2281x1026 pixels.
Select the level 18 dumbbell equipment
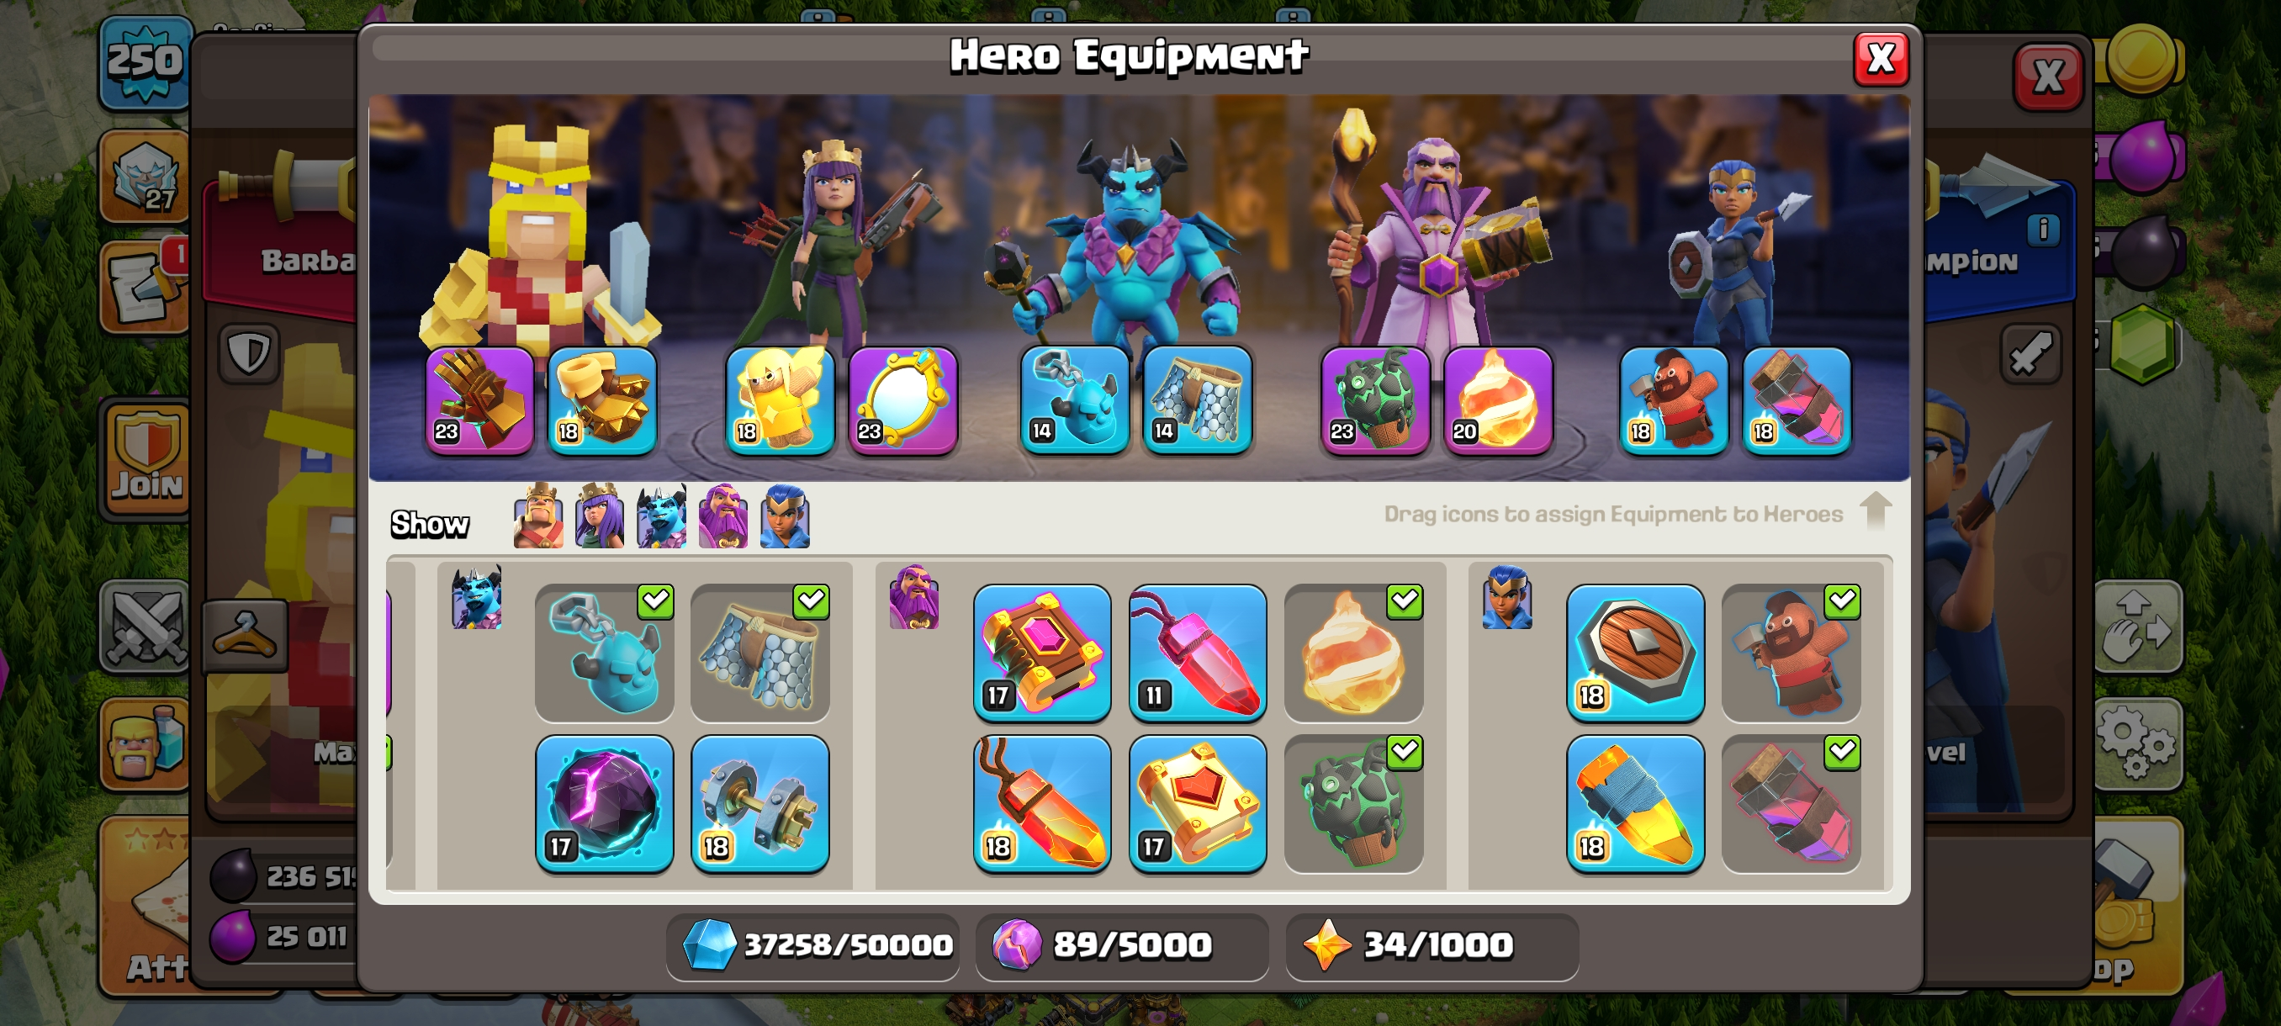tap(759, 804)
